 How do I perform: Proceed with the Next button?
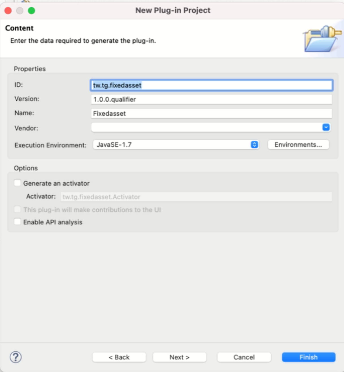pyautogui.click(x=180, y=357)
